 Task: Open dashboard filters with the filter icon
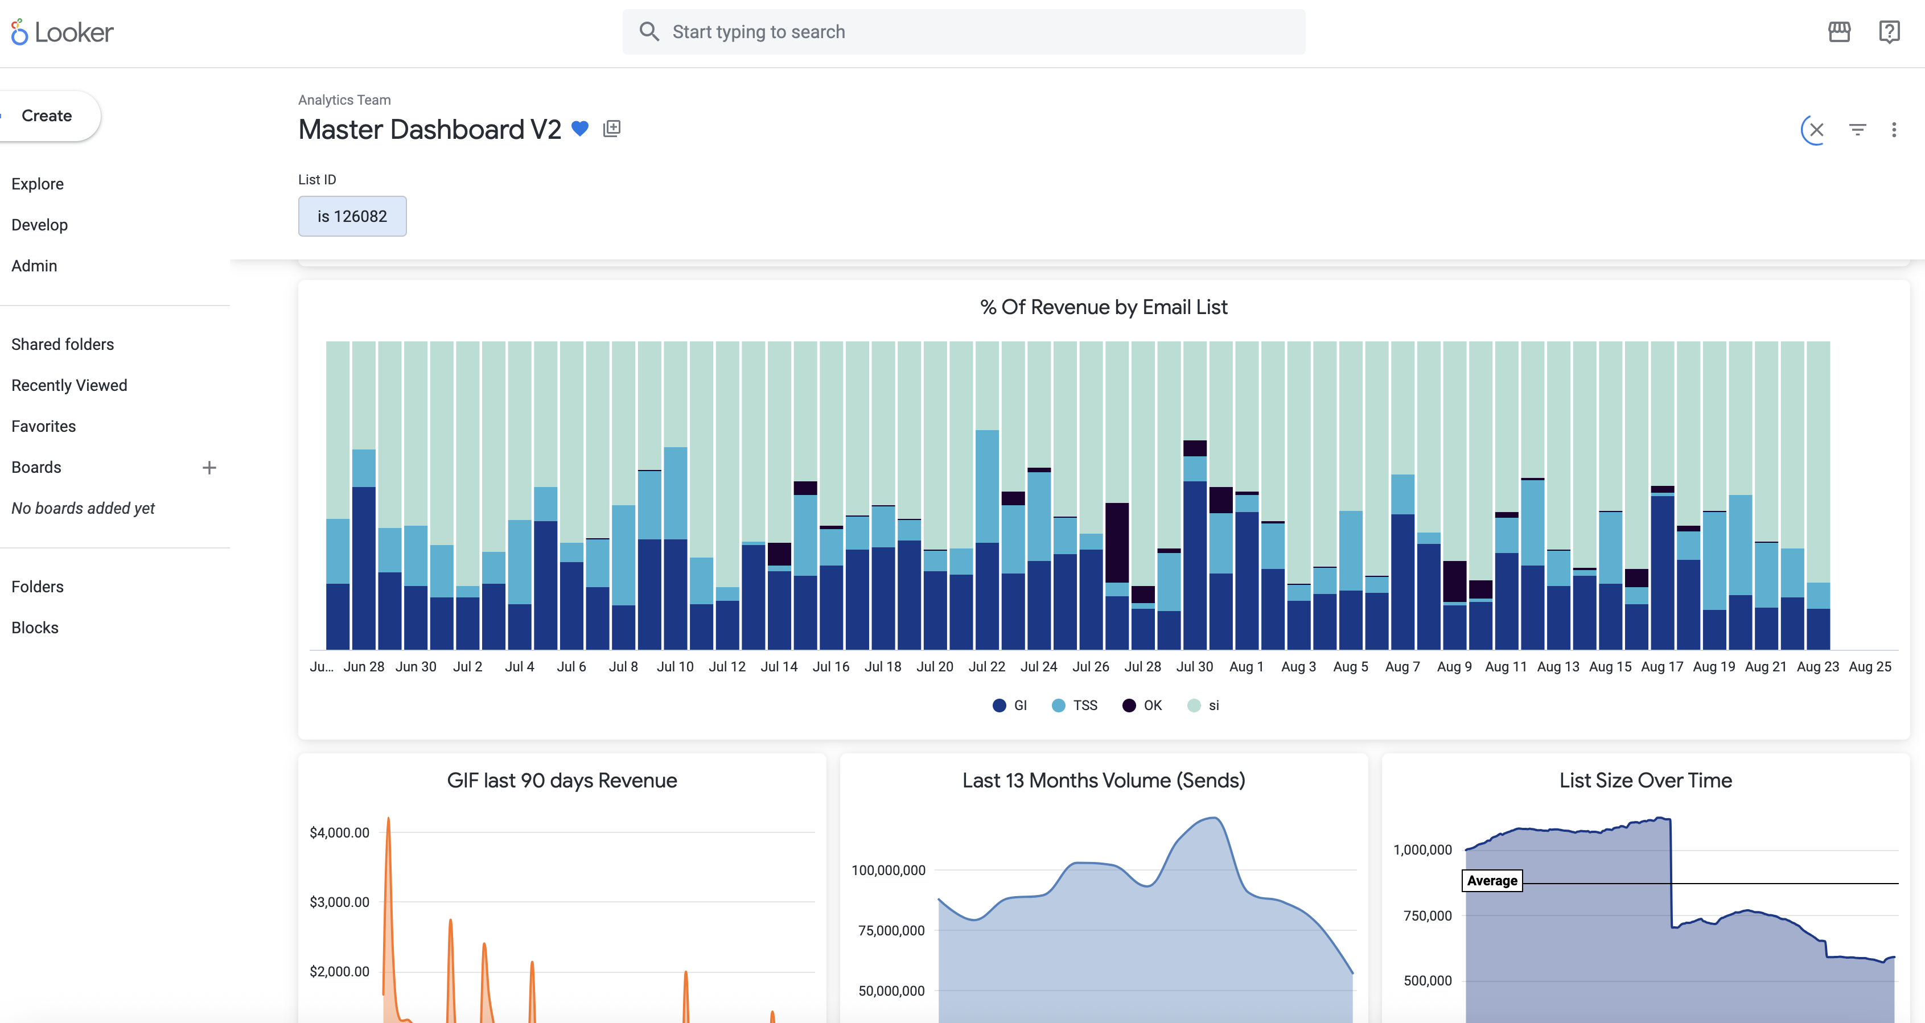coord(1858,129)
